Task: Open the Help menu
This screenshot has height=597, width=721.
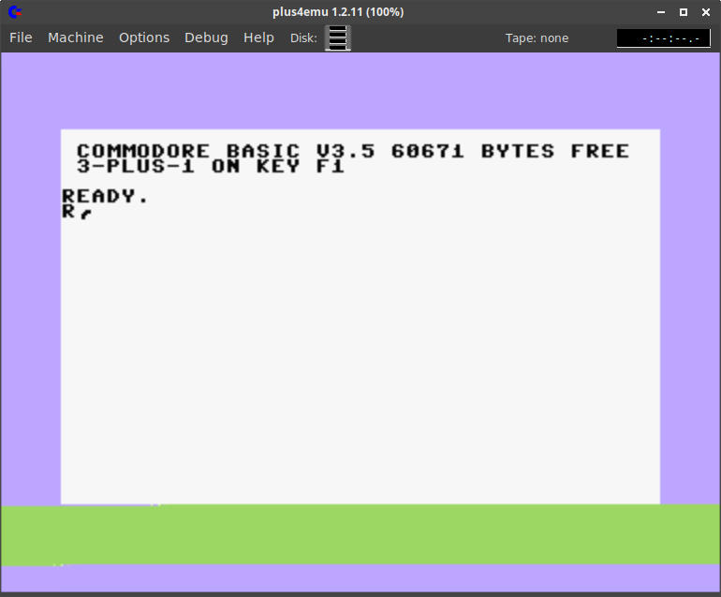Action: click(258, 37)
